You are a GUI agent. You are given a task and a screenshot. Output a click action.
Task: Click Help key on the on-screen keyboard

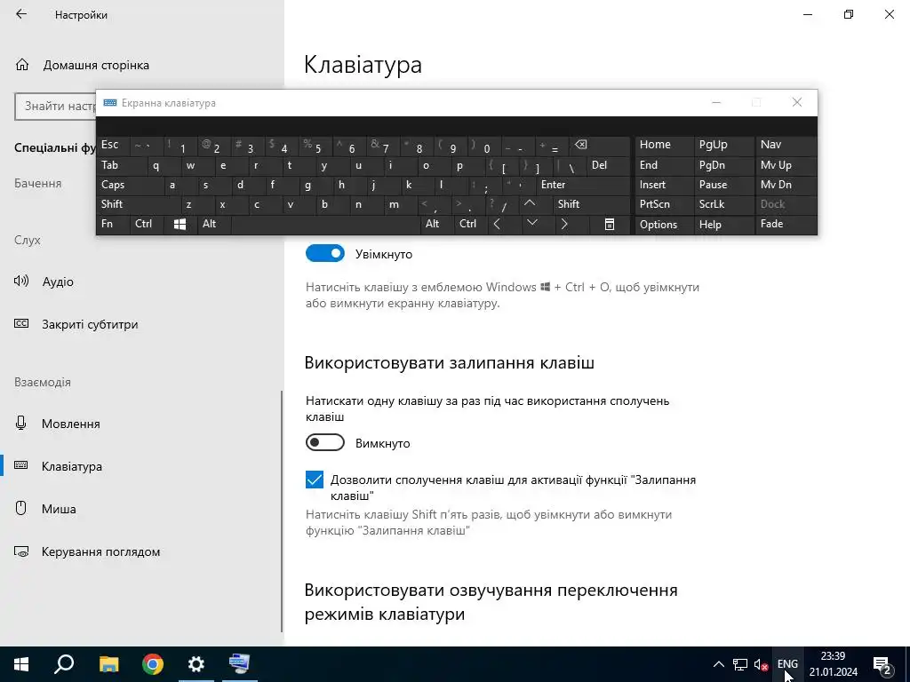tap(723, 225)
